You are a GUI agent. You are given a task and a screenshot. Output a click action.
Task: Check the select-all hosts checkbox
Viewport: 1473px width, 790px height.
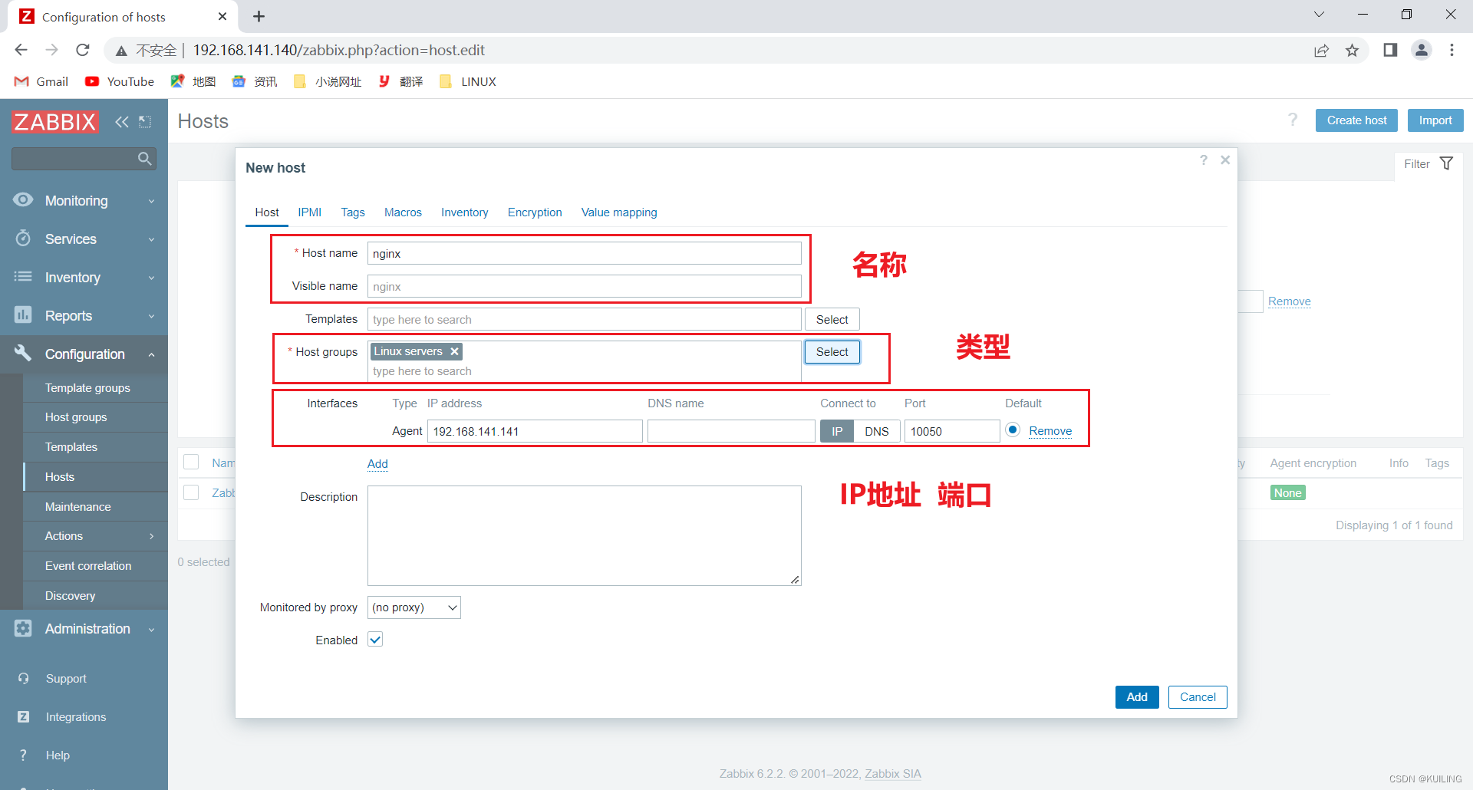pyautogui.click(x=191, y=462)
